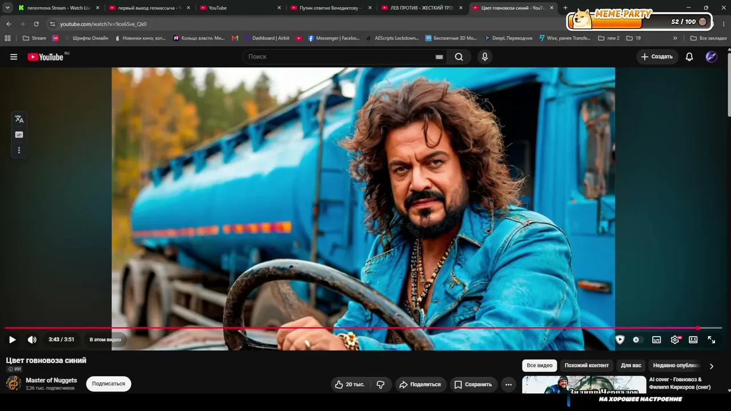The height and width of the screenshot is (411, 731).
Task: Open the three-dot options beside the video
Action: (x=19, y=150)
